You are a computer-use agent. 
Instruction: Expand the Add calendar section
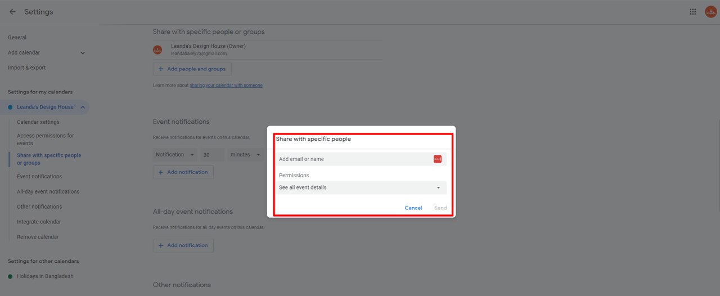pos(83,53)
